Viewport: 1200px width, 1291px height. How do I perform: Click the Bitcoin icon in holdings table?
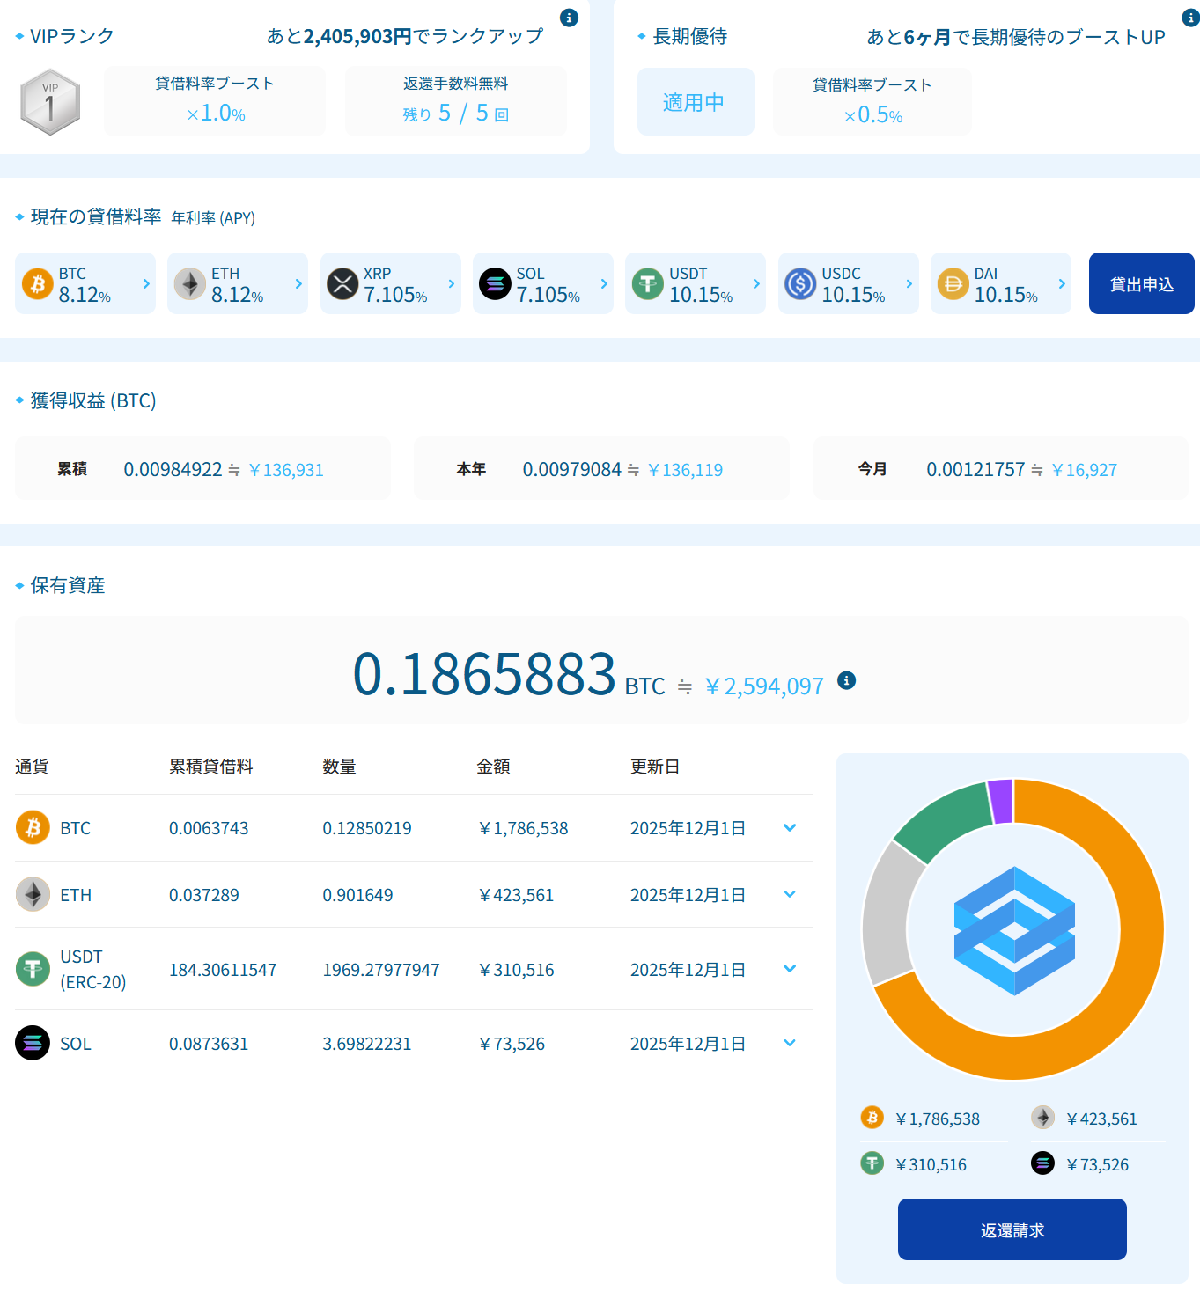pos(33,827)
